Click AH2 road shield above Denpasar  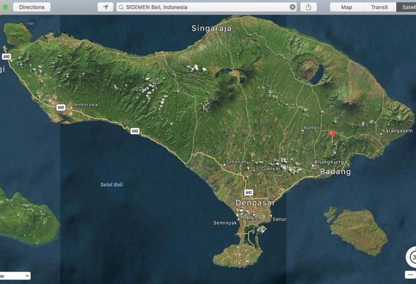248,192
